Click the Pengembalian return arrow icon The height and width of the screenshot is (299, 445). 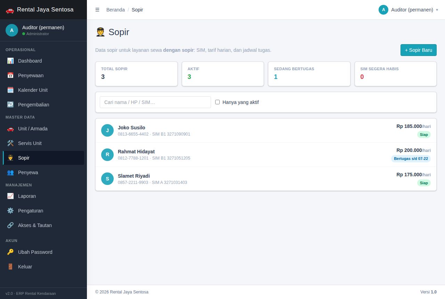[x=10, y=105]
